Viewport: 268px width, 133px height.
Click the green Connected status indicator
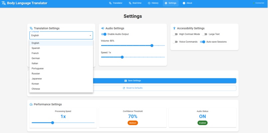(x=259, y=3)
